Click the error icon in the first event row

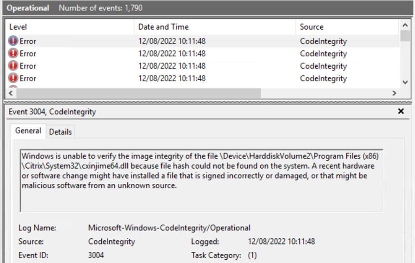tap(13, 41)
